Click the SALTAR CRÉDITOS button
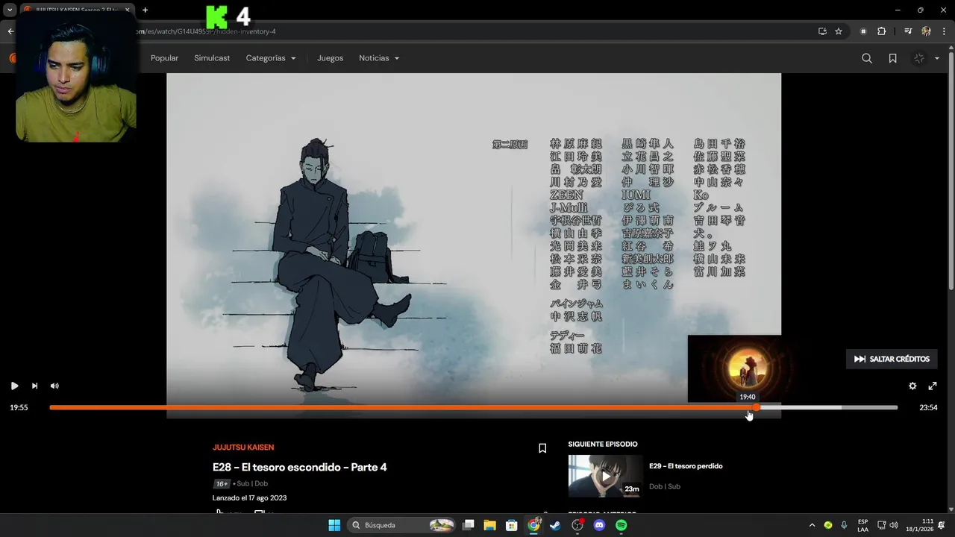The image size is (955, 537). [892, 359]
